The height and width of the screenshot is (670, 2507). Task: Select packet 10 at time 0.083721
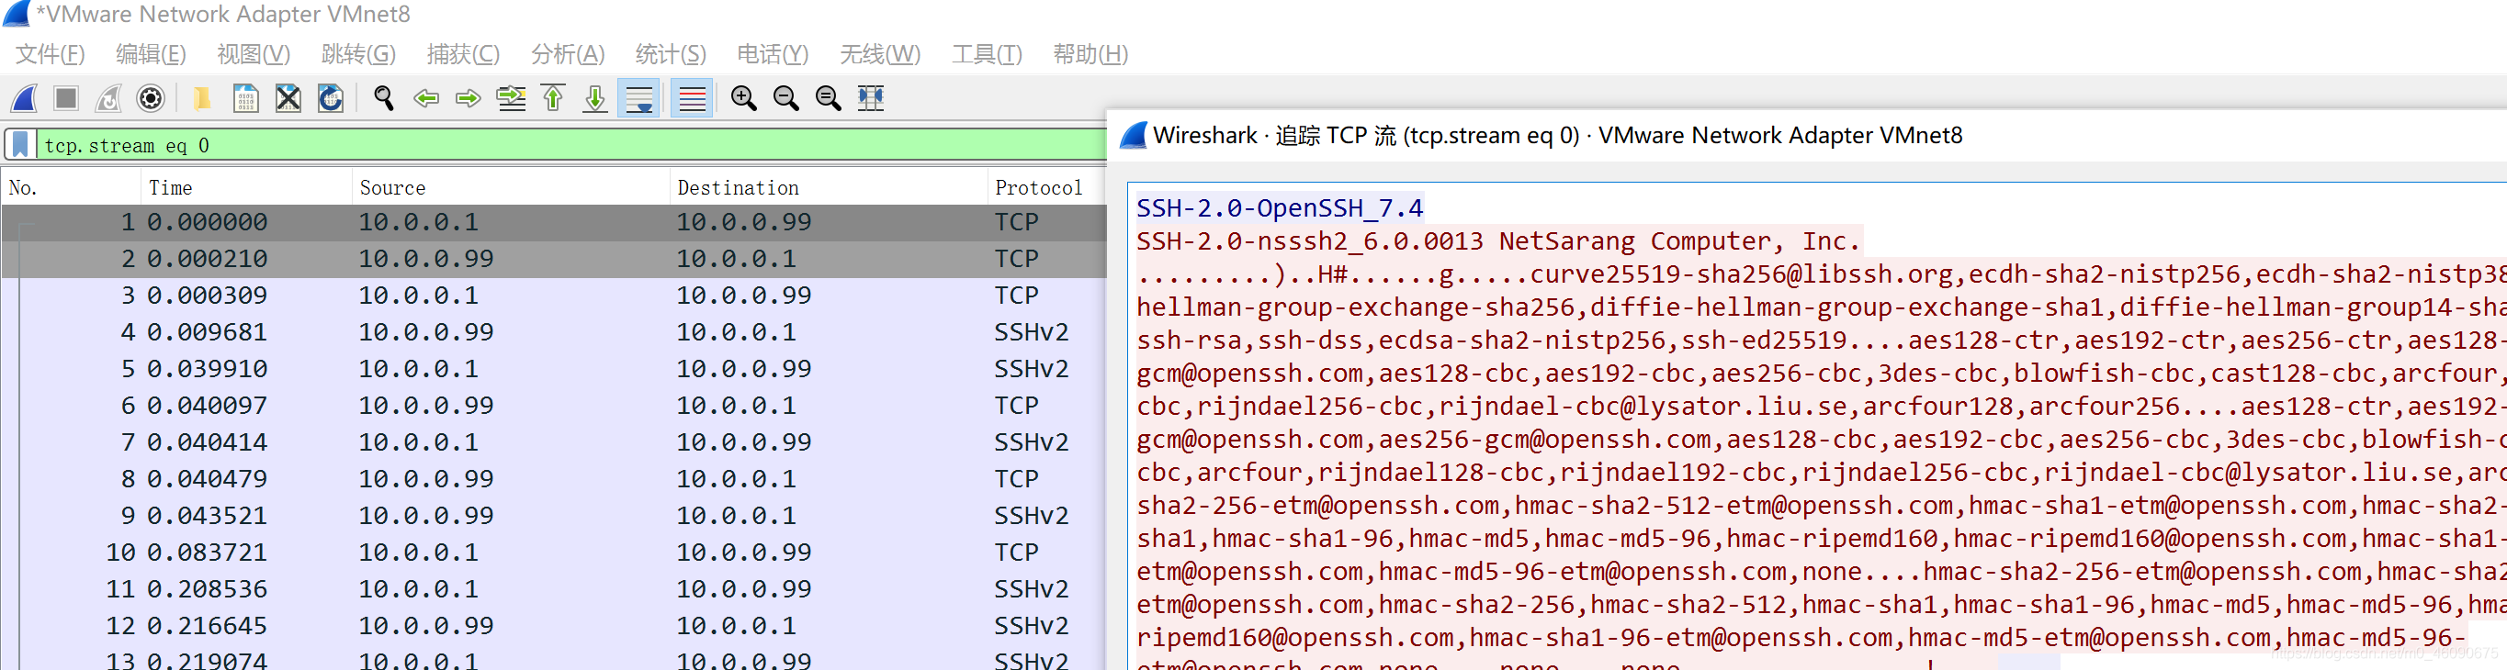[x=555, y=553]
